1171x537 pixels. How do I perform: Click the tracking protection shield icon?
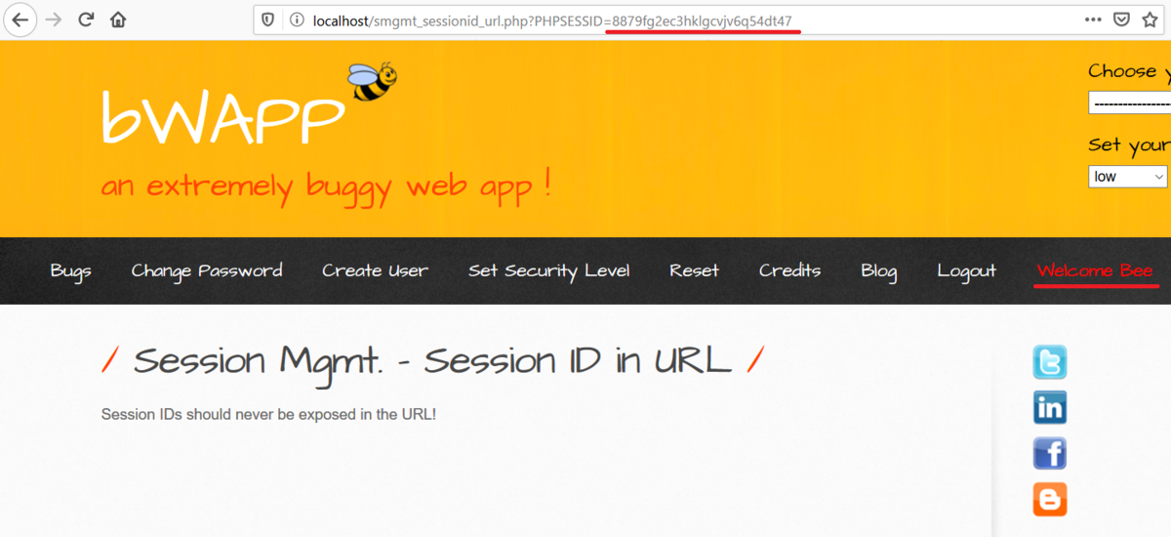[x=268, y=20]
